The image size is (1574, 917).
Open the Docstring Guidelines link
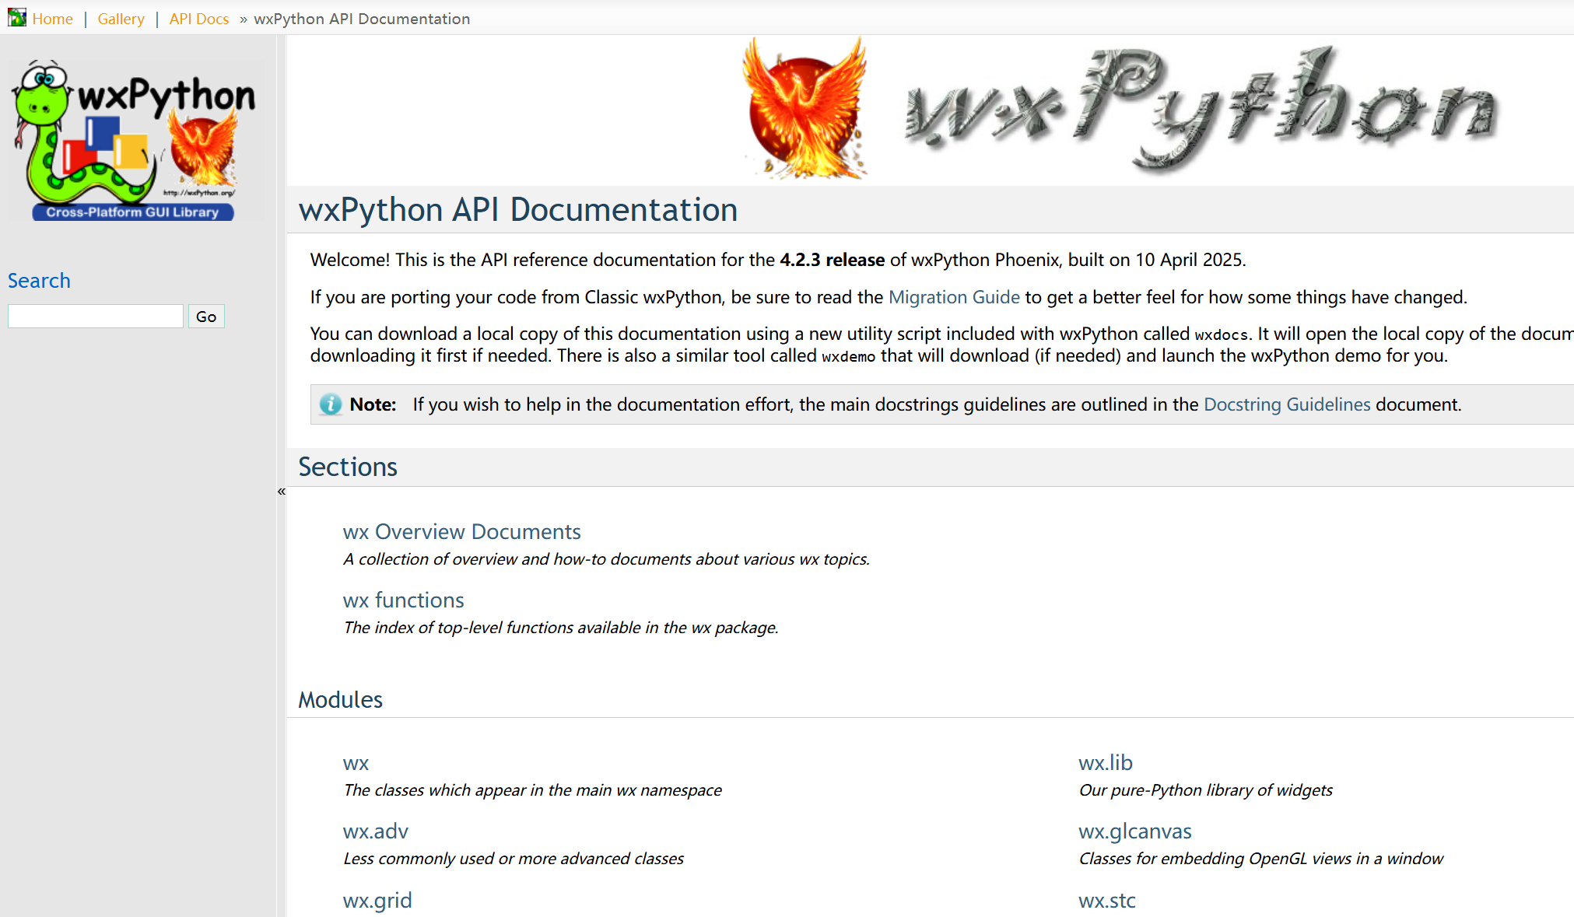[1287, 404]
